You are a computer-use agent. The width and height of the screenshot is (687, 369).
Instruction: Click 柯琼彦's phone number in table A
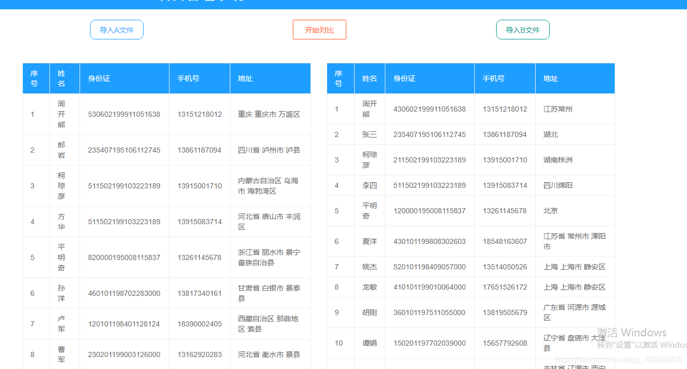pyautogui.click(x=199, y=185)
